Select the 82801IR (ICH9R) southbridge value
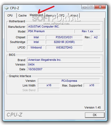 [x=64, y=42]
